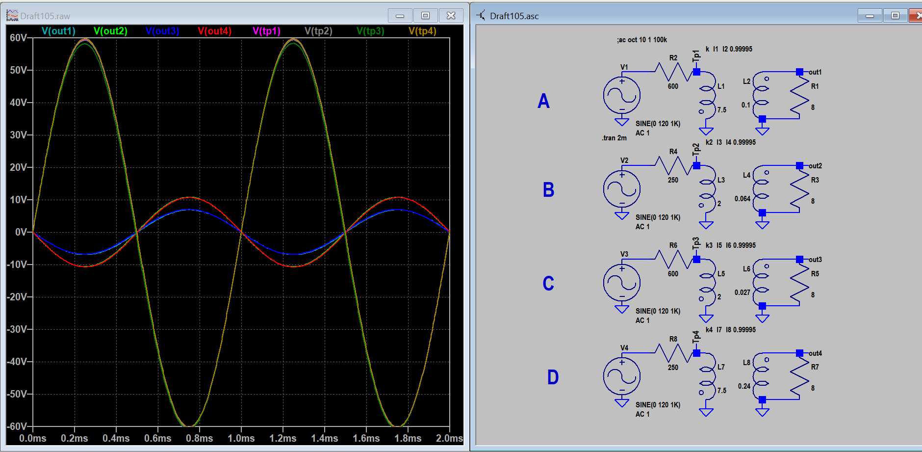Click the Tp4 node junction
Screen dimensions: 922x452
(696, 353)
